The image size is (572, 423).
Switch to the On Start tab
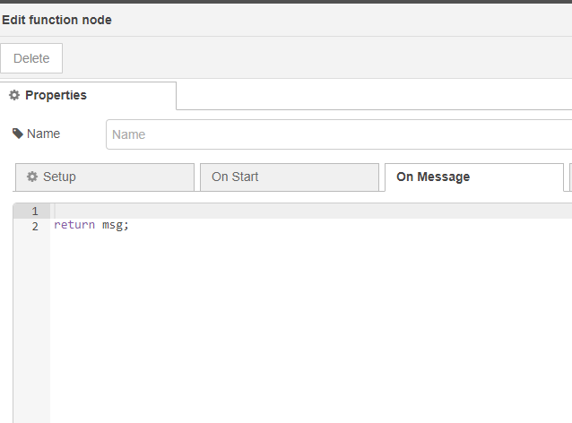290,177
